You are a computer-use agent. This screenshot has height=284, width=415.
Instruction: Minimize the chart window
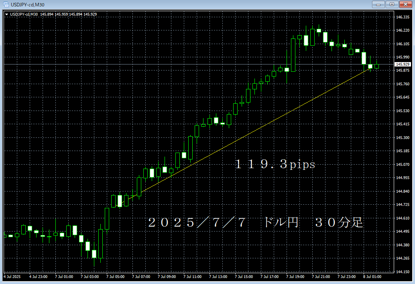[378, 4]
